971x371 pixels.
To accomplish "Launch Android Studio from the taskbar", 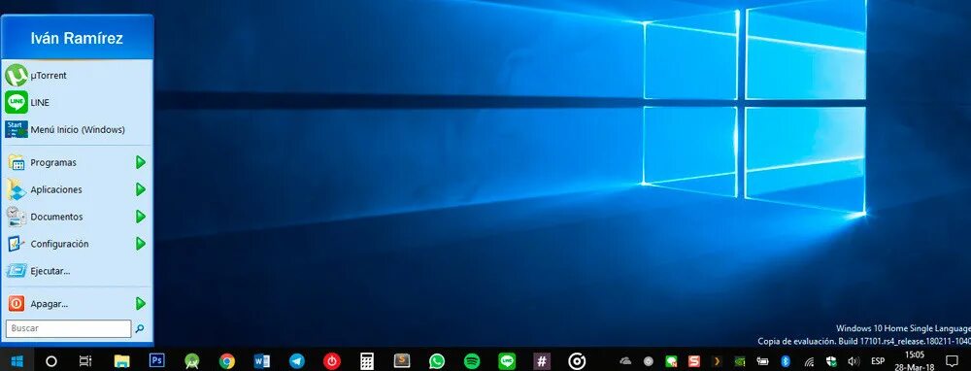I will pyautogui.click(x=192, y=361).
